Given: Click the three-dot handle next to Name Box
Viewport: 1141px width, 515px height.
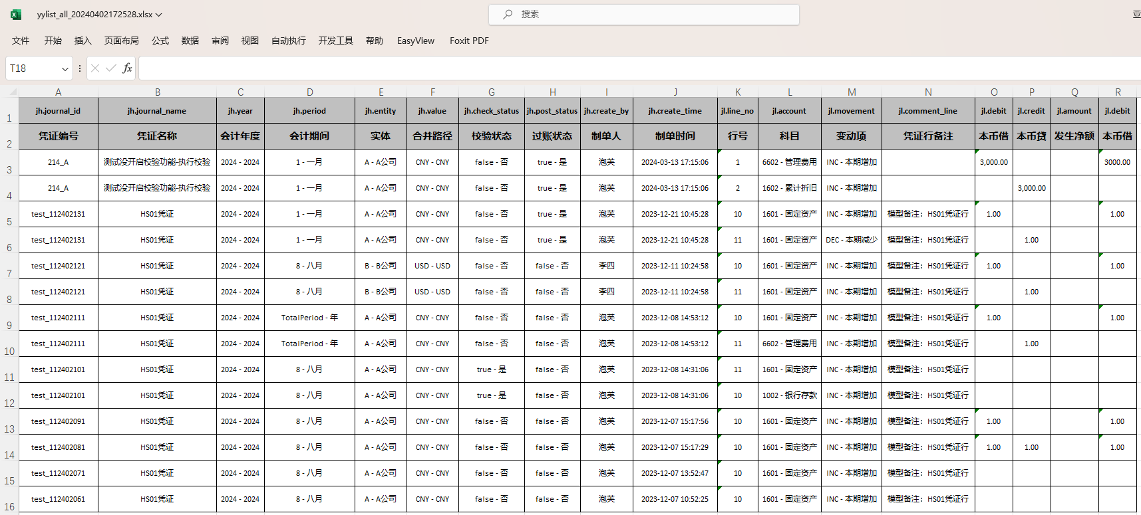Looking at the screenshot, I should pyautogui.click(x=80, y=68).
